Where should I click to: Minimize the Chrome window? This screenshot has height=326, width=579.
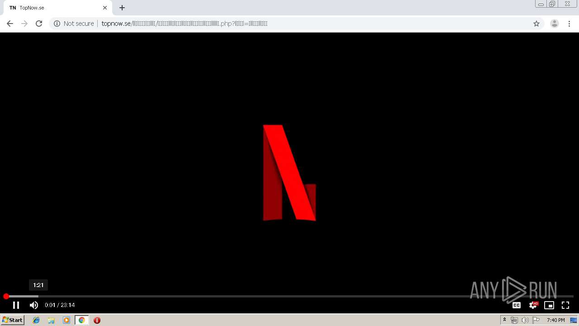click(541, 4)
